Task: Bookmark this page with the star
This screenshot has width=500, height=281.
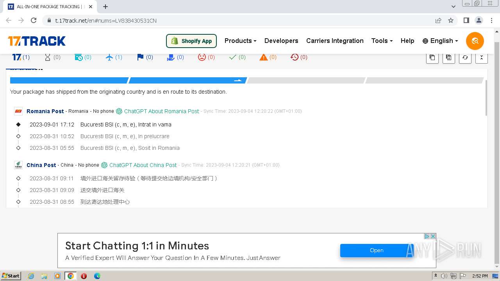Action: [x=451, y=20]
